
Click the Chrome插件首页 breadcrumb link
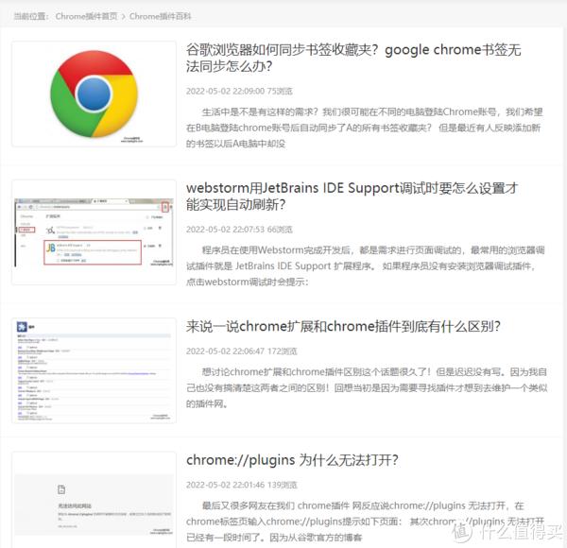86,16
